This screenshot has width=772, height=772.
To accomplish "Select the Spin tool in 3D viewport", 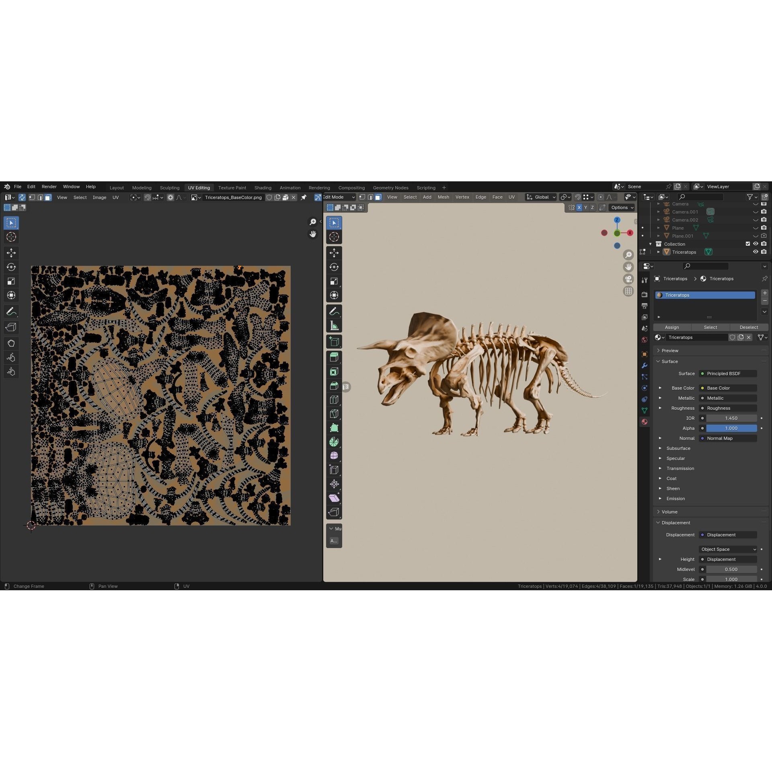I will coord(334,442).
